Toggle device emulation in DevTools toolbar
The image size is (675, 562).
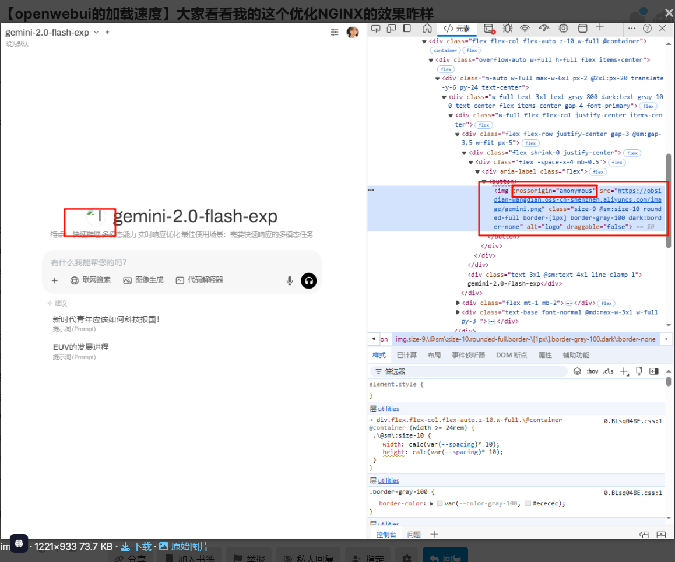coord(391,29)
